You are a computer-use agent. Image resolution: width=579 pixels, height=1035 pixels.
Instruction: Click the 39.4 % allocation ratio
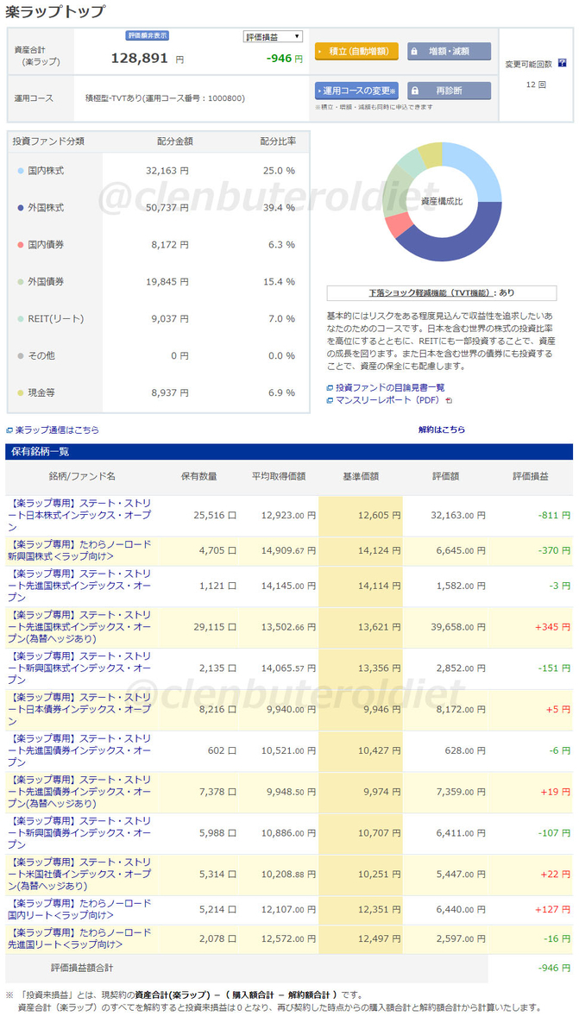(279, 208)
